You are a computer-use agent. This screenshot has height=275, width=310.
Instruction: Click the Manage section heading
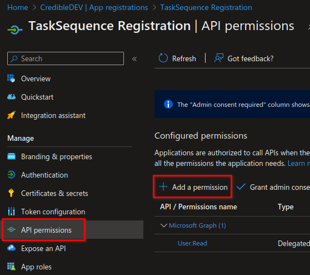coord(21,138)
